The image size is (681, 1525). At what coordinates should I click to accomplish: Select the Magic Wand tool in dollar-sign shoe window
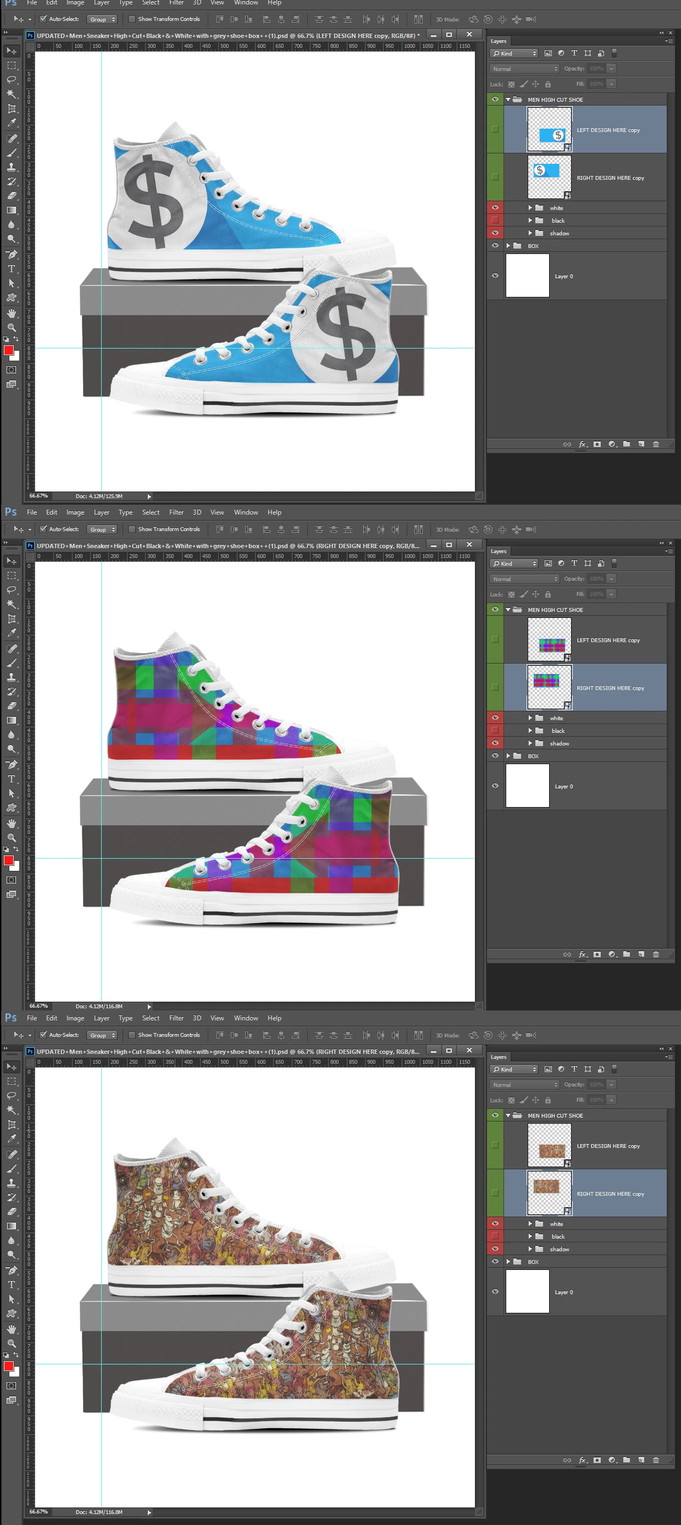[11, 94]
